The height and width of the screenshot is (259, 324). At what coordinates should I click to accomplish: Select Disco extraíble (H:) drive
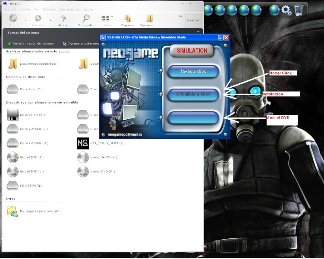(28, 143)
